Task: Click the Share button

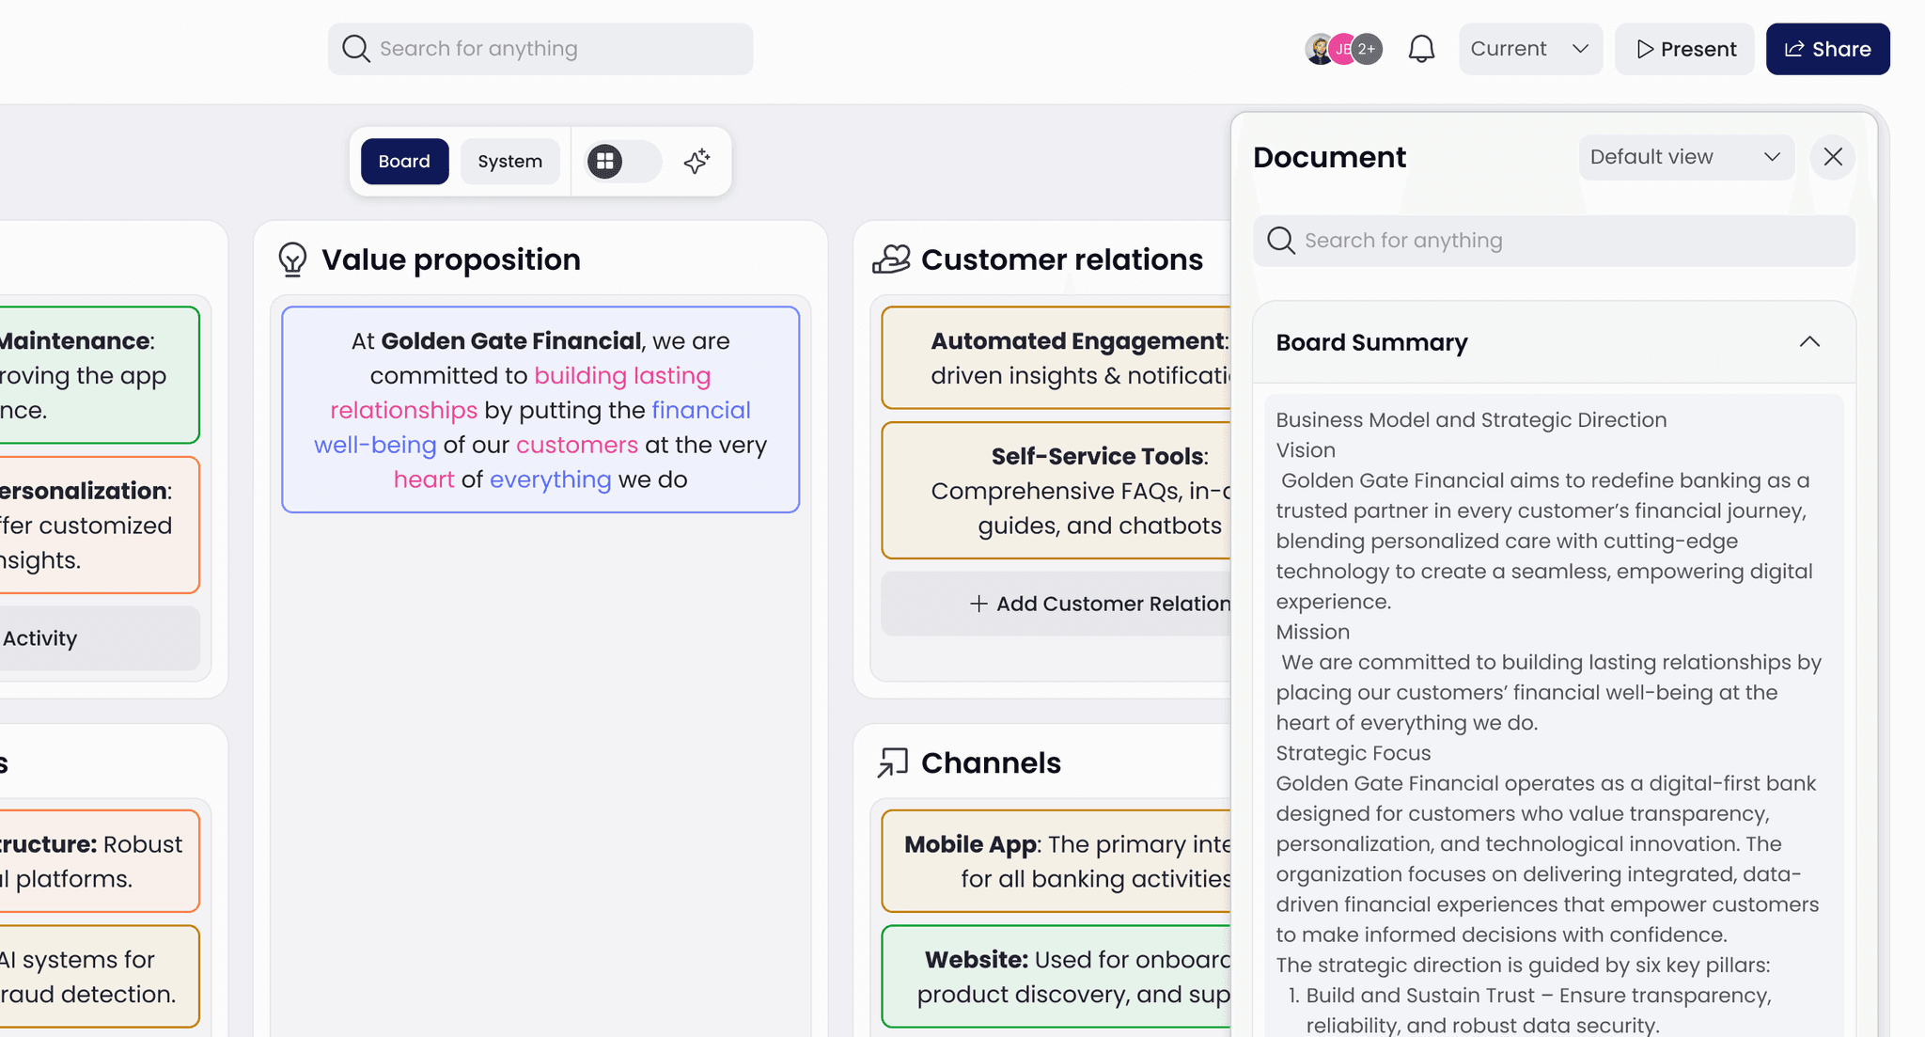Action: tap(1827, 49)
